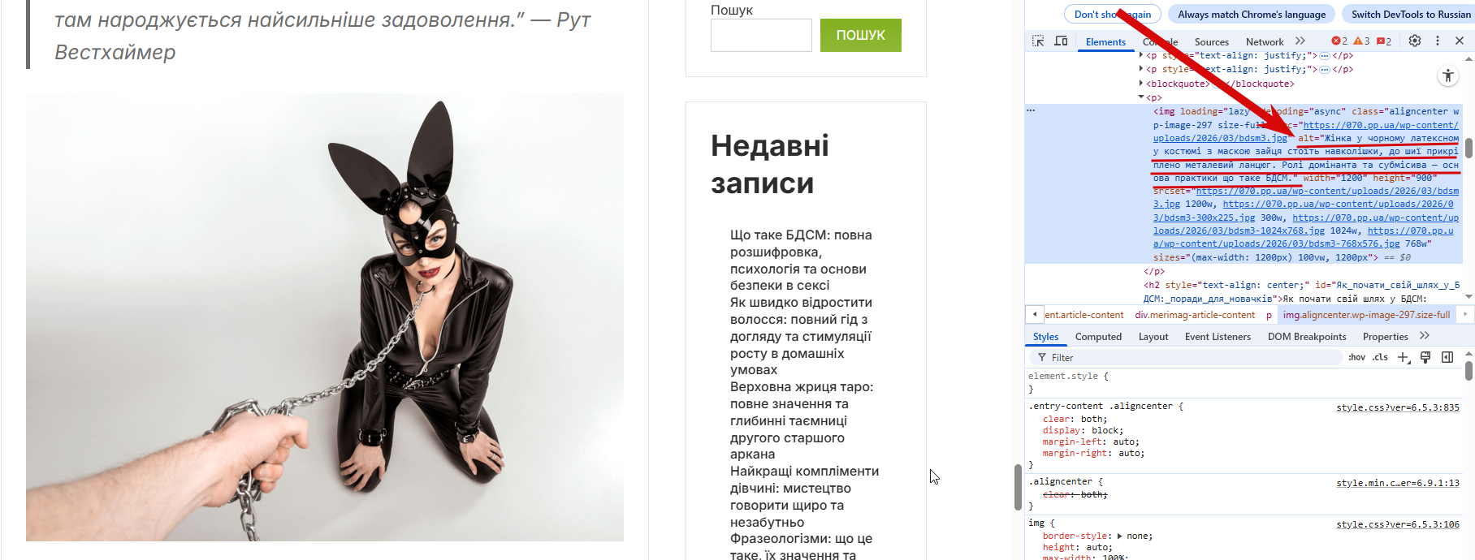The width and height of the screenshot is (1475, 560).
Task: Collapse the open p element node
Action: [1141, 97]
